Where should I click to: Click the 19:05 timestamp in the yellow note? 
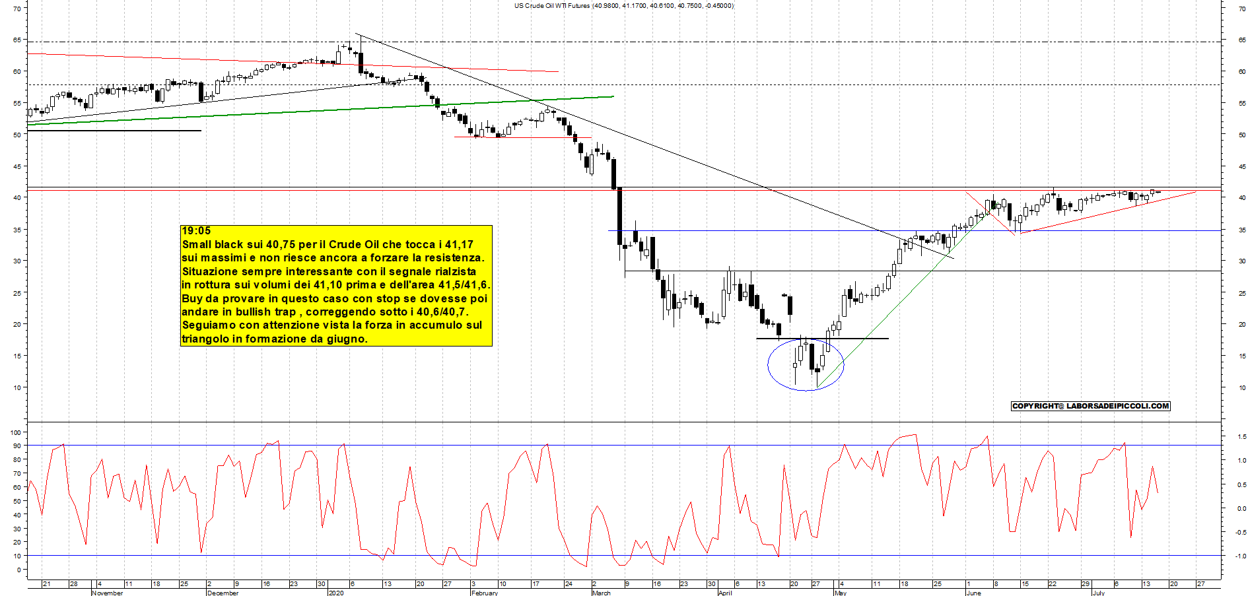tap(196, 231)
